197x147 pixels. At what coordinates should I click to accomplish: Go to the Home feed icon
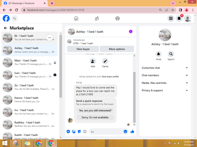coord(76,18)
